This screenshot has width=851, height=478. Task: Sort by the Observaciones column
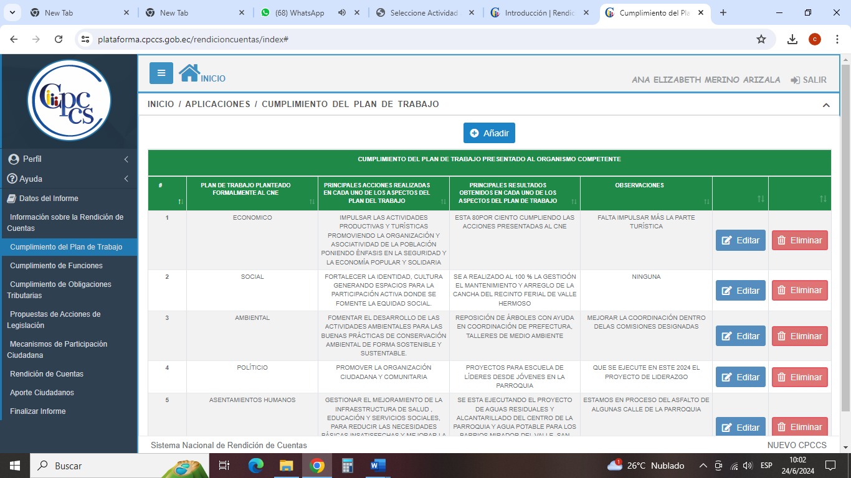(x=706, y=201)
